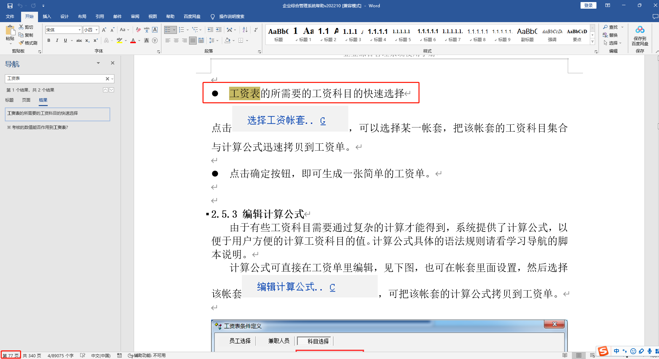
Task: Apply the red font color swatch
Action: point(133,40)
